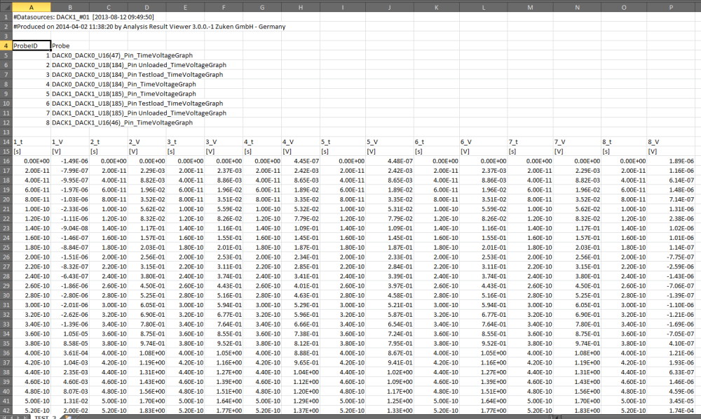Click the '8.58E-05' value cell

(x=69, y=343)
